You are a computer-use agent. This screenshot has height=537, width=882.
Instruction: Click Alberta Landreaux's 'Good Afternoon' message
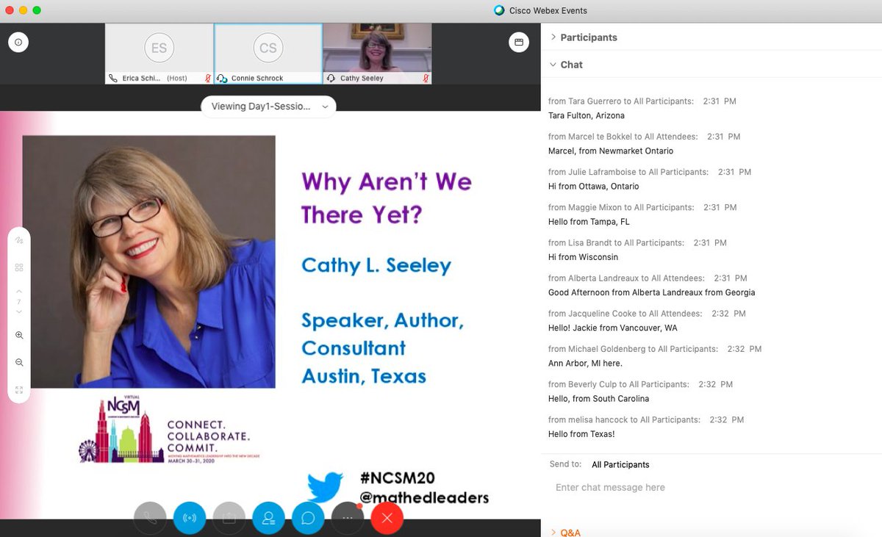[x=652, y=292]
